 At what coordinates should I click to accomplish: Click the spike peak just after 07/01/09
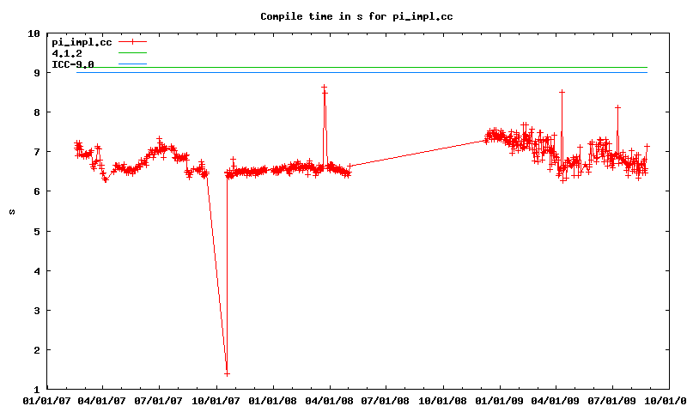[617, 107]
